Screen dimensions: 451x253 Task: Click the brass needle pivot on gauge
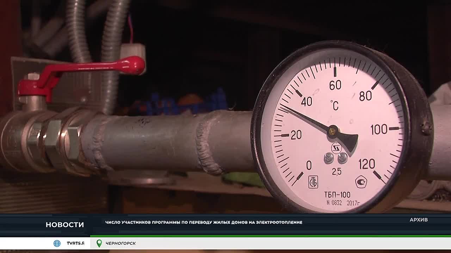point(332,131)
